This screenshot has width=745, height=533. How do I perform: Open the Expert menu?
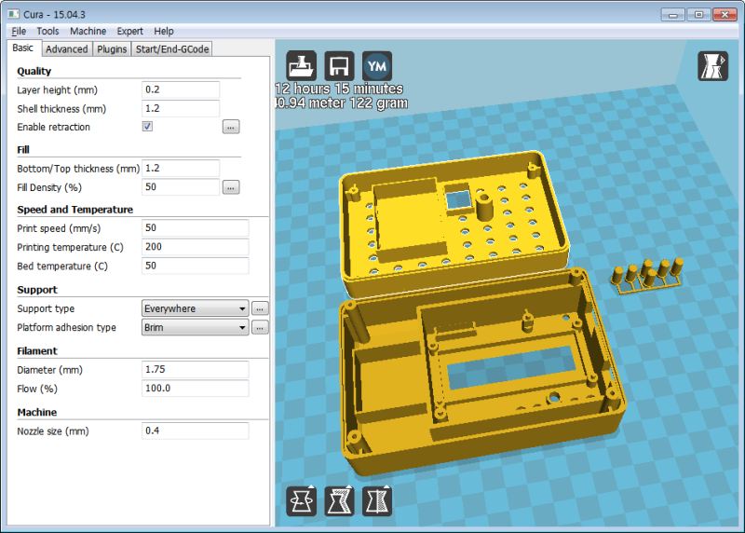click(129, 31)
